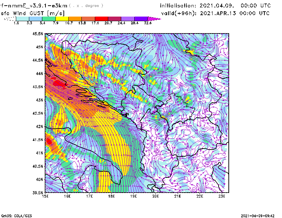This screenshot has width=282, height=218.
Task: Pick the salmon legend swatch
Action: tap(88, 19)
